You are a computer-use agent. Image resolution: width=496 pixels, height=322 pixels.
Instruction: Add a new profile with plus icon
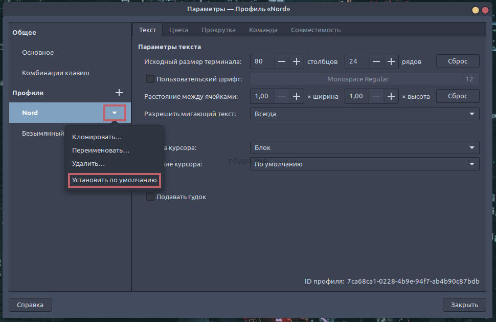tap(119, 93)
